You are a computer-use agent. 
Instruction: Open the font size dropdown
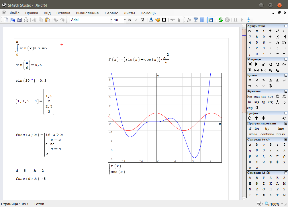tap(125, 20)
